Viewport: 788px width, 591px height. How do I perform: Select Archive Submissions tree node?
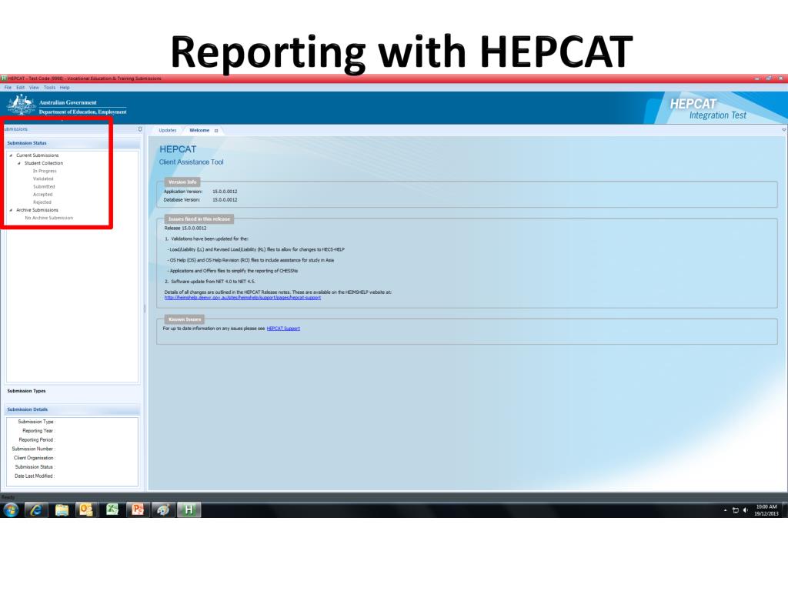click(37, 210)
